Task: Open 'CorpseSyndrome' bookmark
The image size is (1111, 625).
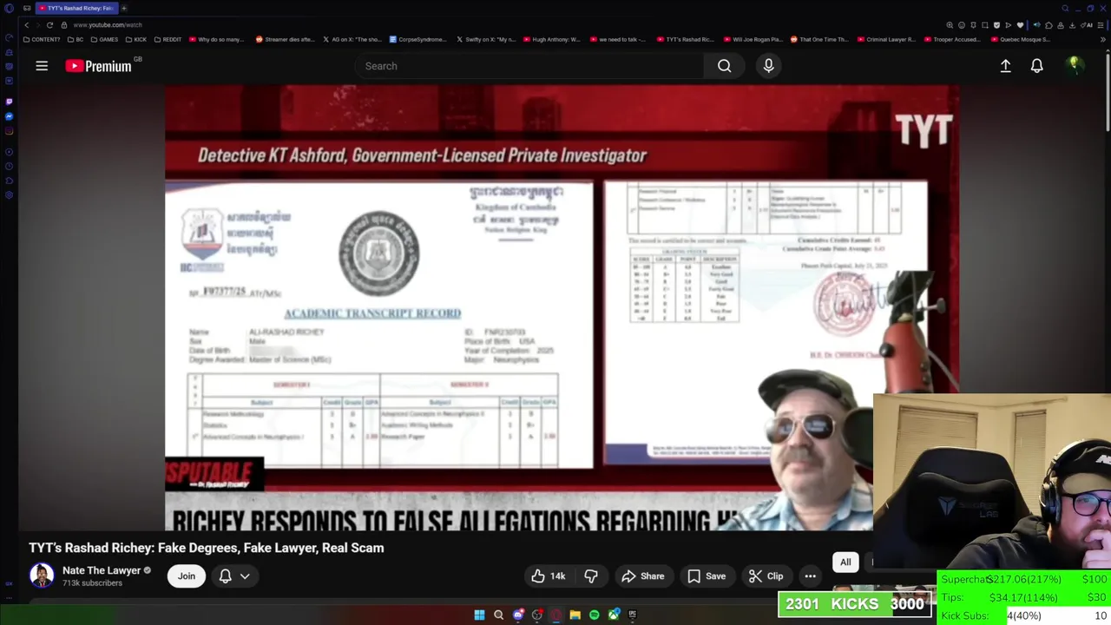Action: coord(418,39)
